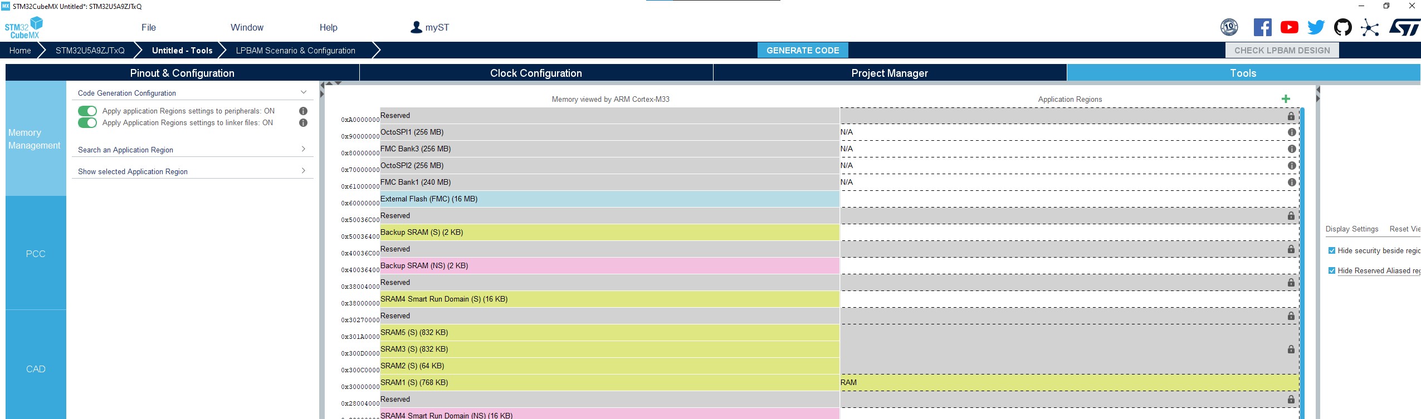Open the ST YouTube channel icon
This screenshot has width=1421, height=419.
point(1289,27)
